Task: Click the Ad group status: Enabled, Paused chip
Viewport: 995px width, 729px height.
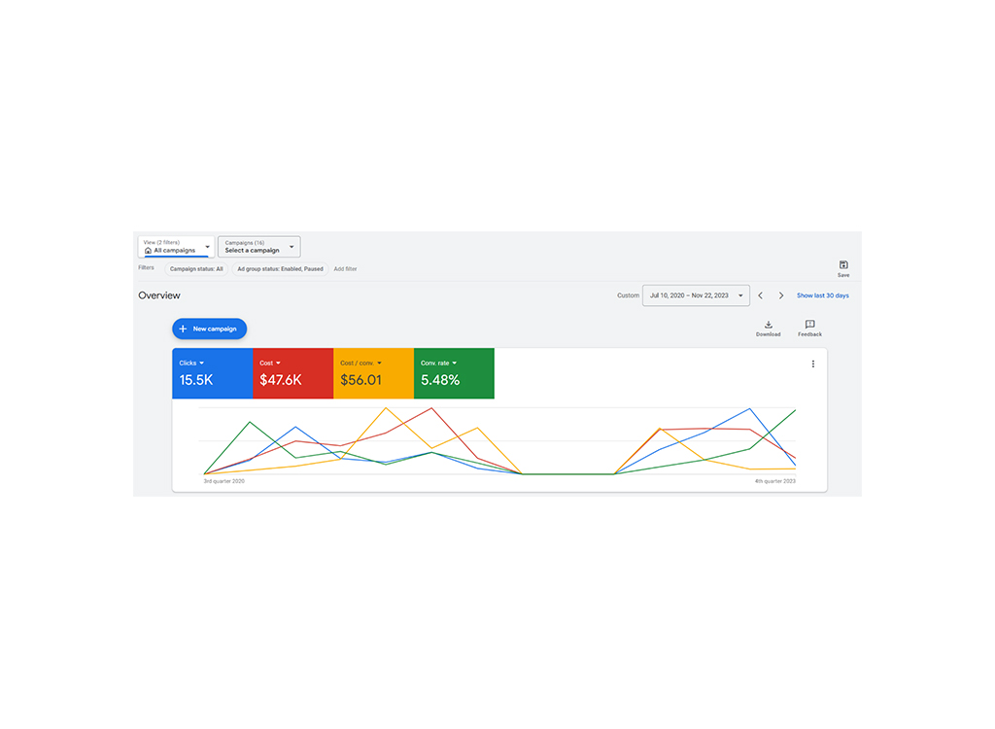Action: point(280,269)
